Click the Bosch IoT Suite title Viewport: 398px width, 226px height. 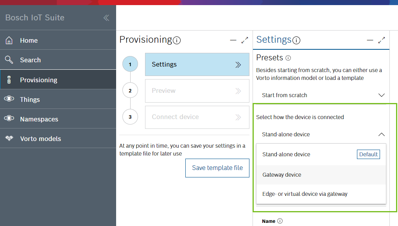pos(35,18)
